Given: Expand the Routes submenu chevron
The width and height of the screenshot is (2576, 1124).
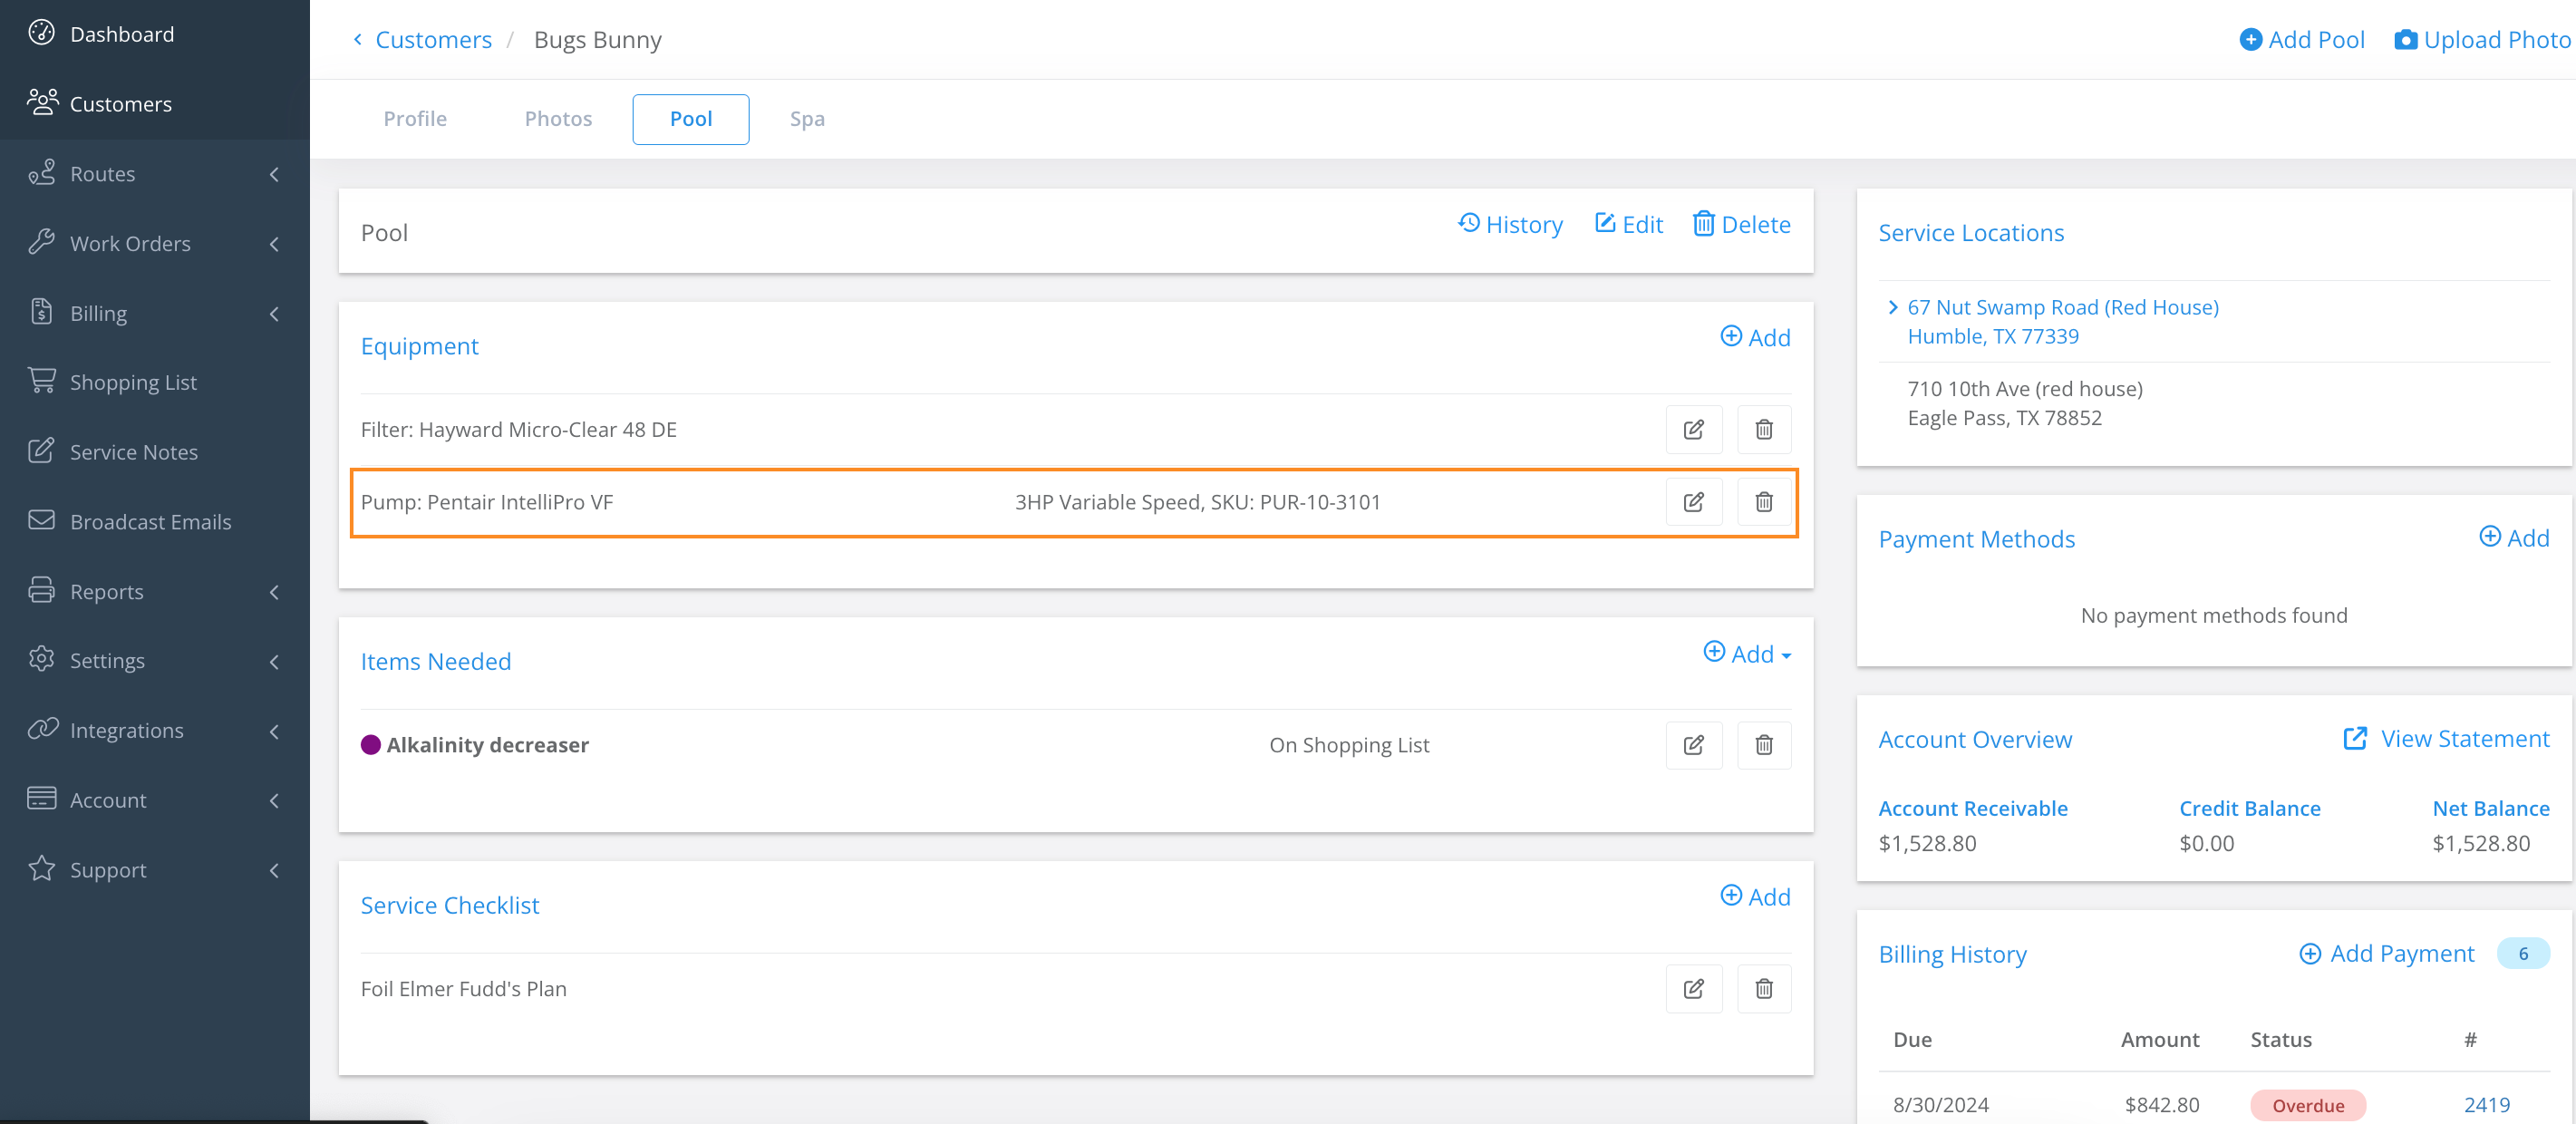Looking at the screenshot, I should coord(274,174).
